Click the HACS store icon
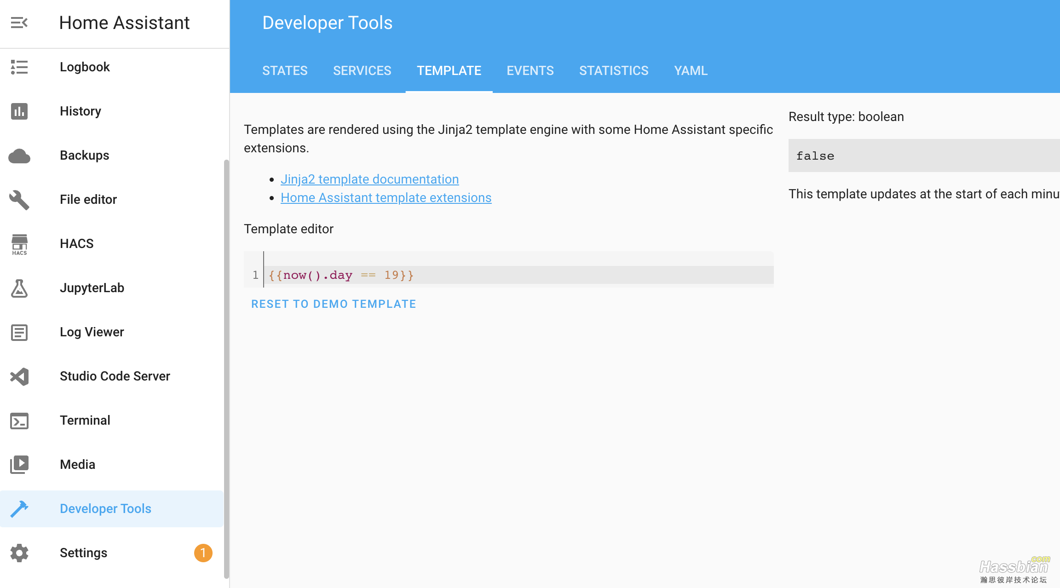1060x588 pixels. [19, 244]
